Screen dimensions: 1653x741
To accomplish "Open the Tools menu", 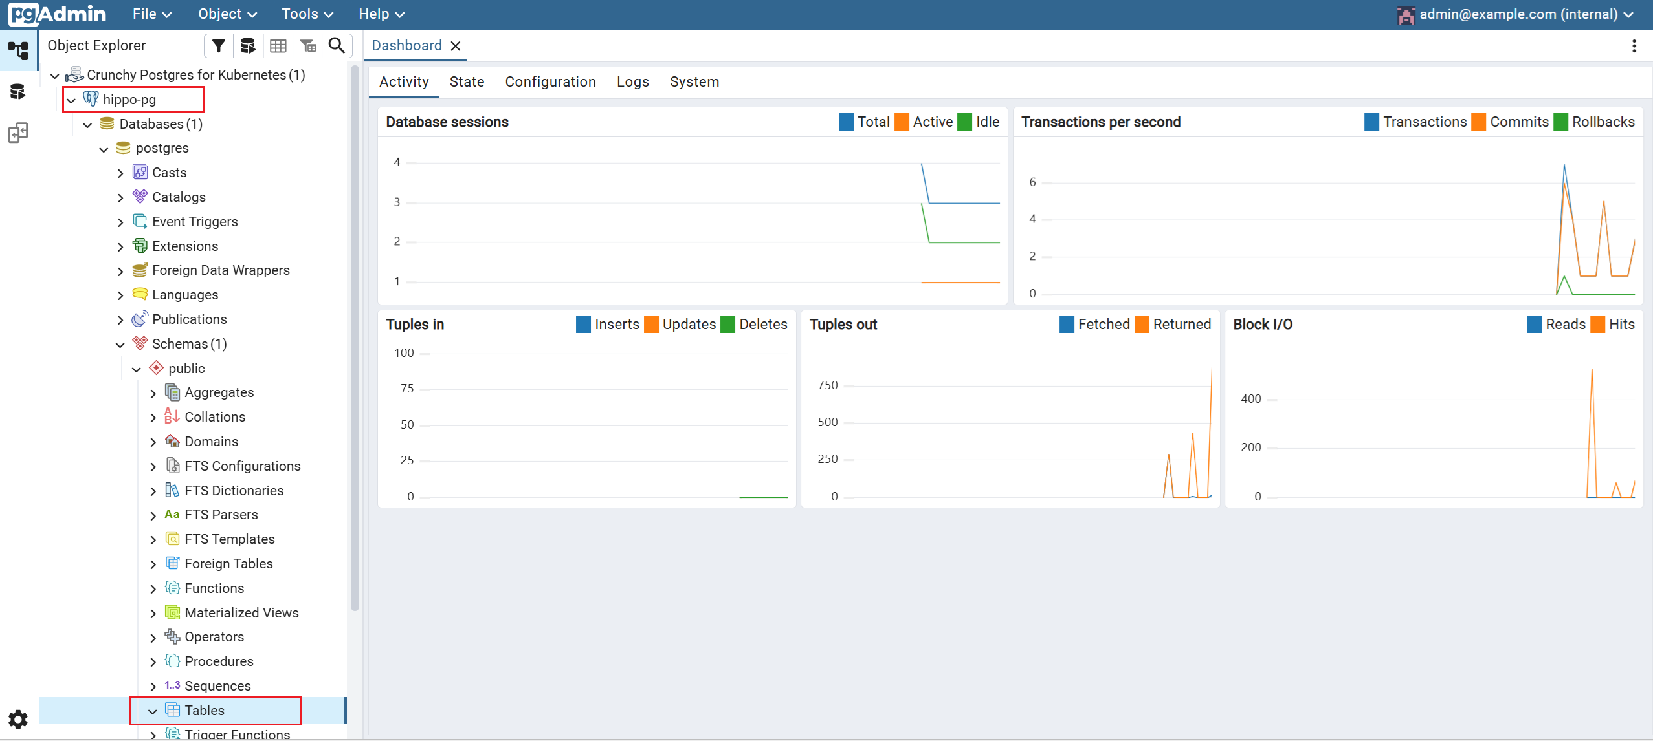I will click(307, 14).
